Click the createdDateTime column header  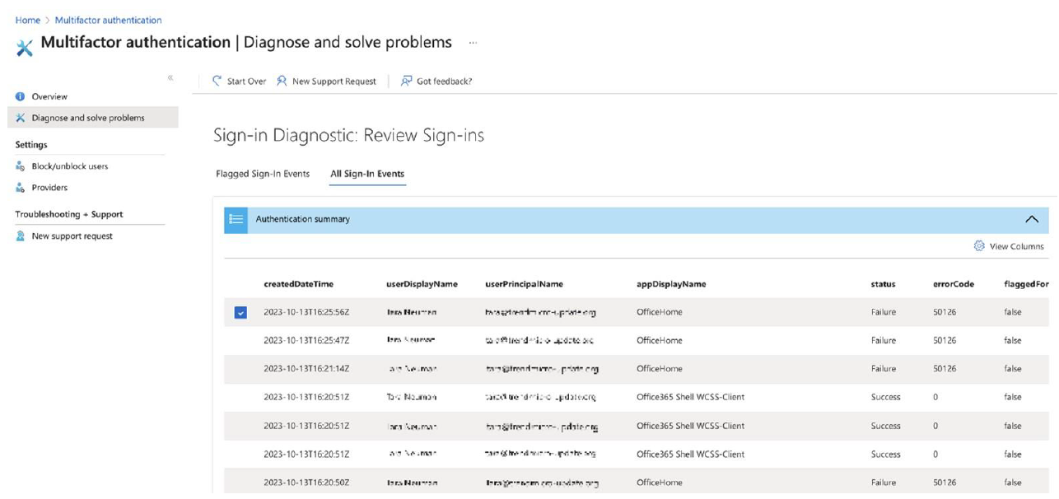pos(298,284)
